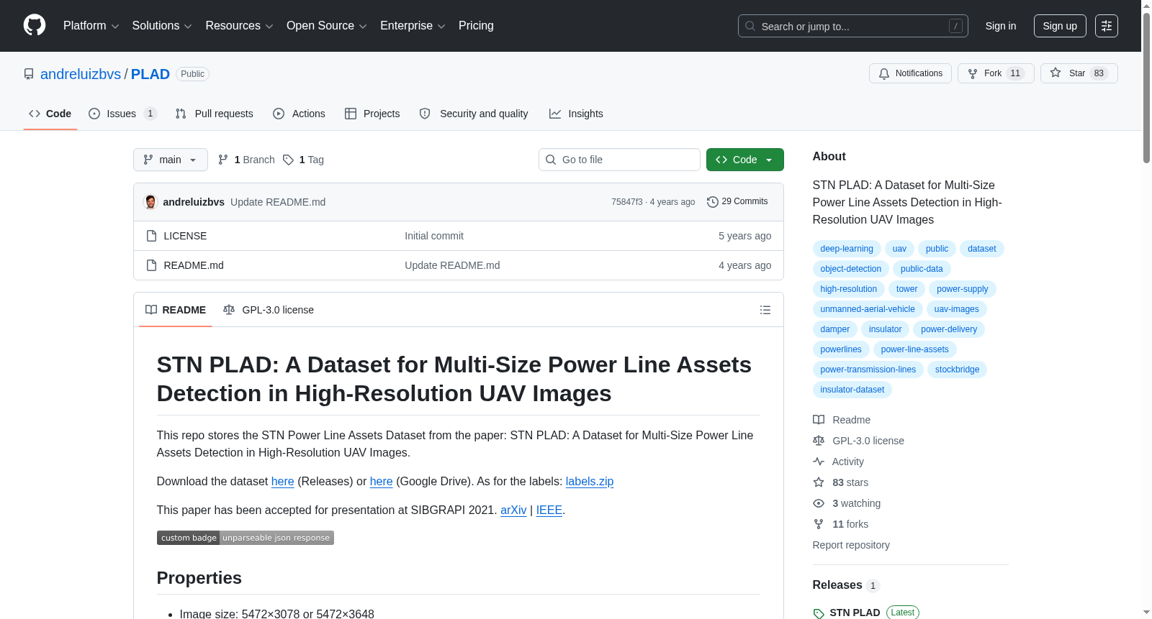The width and height of the screenshot is (1152, 619).
Task: Open the README outline list icon
Action: (x=765, y=310)
